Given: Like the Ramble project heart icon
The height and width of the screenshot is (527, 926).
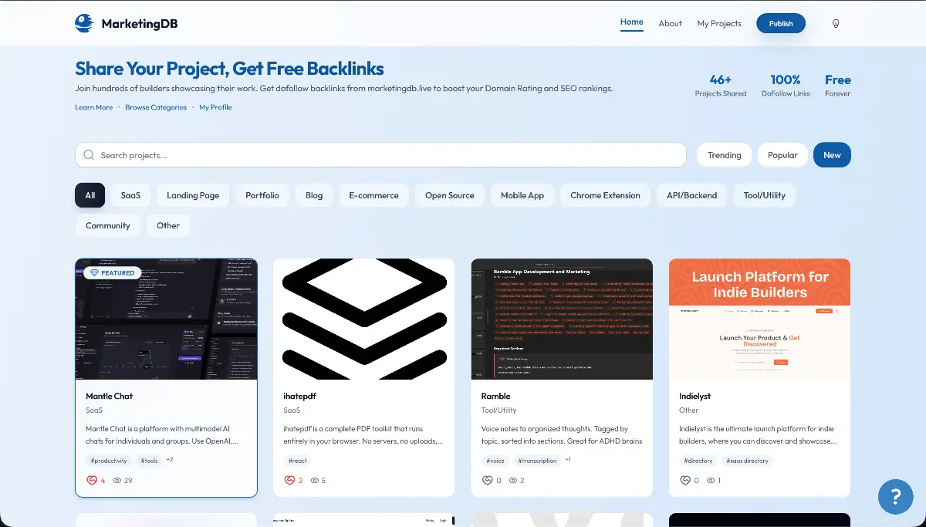Looking at the screenshot, I should [x=488, y=479].
